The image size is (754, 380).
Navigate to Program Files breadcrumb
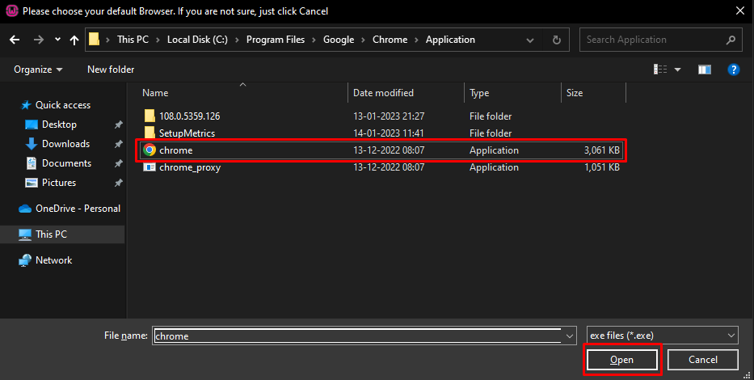pyautogui.click(x=276, y=40)
